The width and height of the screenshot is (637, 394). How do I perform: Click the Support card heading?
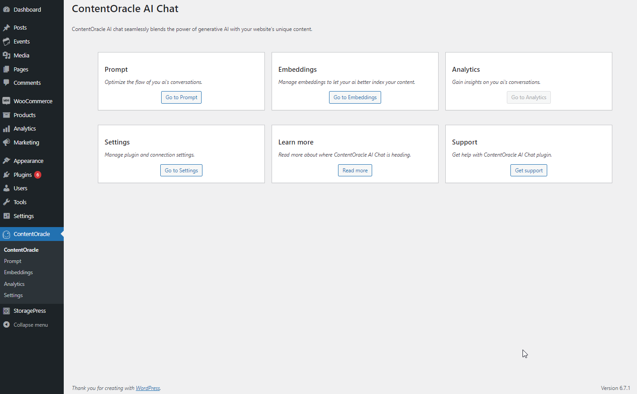[x=465, y=142]
